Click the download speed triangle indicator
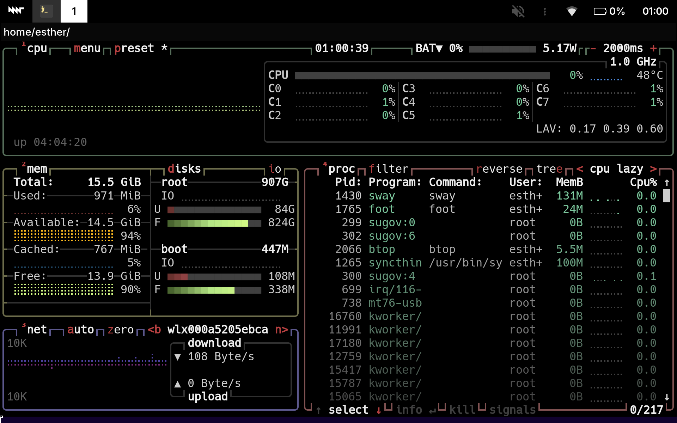Screen dimensions: 677x423 pyautogui.click(x=178, y=357)
